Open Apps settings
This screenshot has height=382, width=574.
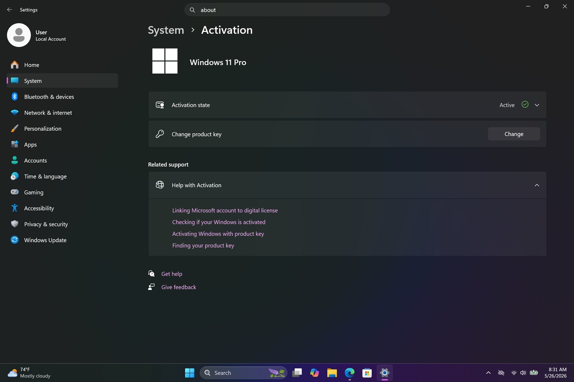coord(62,144)
